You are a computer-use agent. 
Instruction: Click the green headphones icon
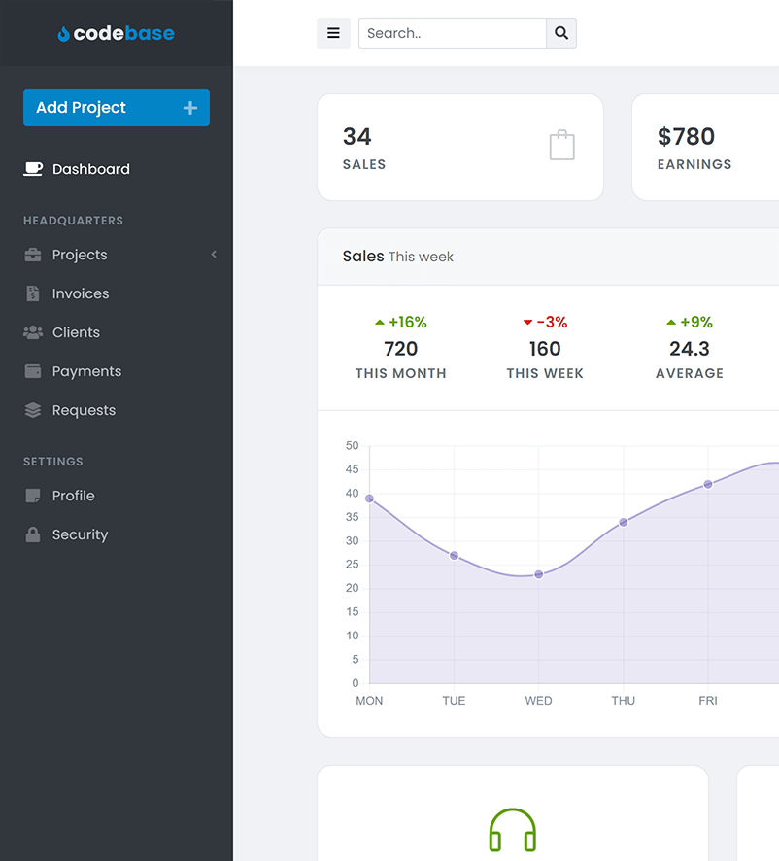(x=513, y=831)
